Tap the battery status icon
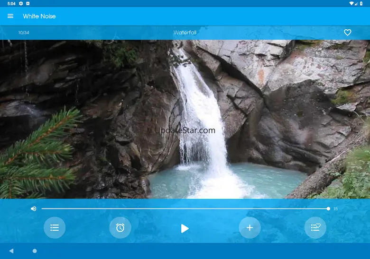This screenshot has height=259, width=370. pos(361,3)
